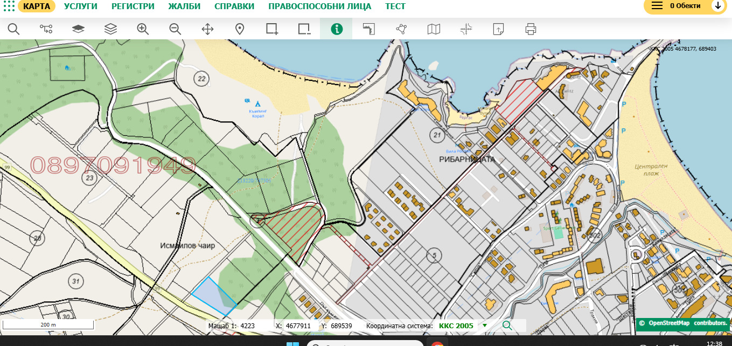Open the app grid dots menu

pyautogui.click(x=9, y=6)
